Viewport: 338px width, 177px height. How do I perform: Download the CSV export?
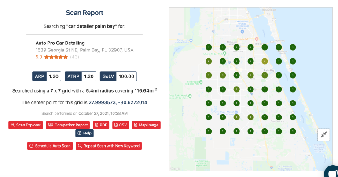[x=121, y=125]
